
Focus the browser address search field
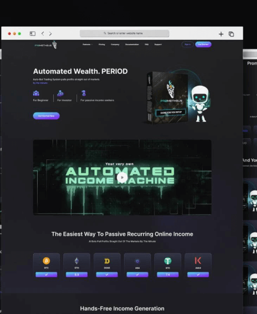(125, 33)
